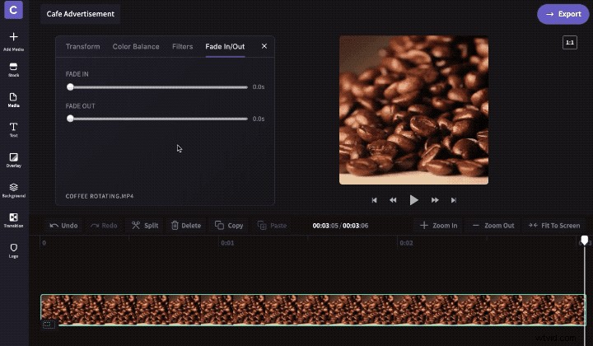Click the 0:01 timeline ruler mark
The image size is (593, 346).
(x=227, y=243)
